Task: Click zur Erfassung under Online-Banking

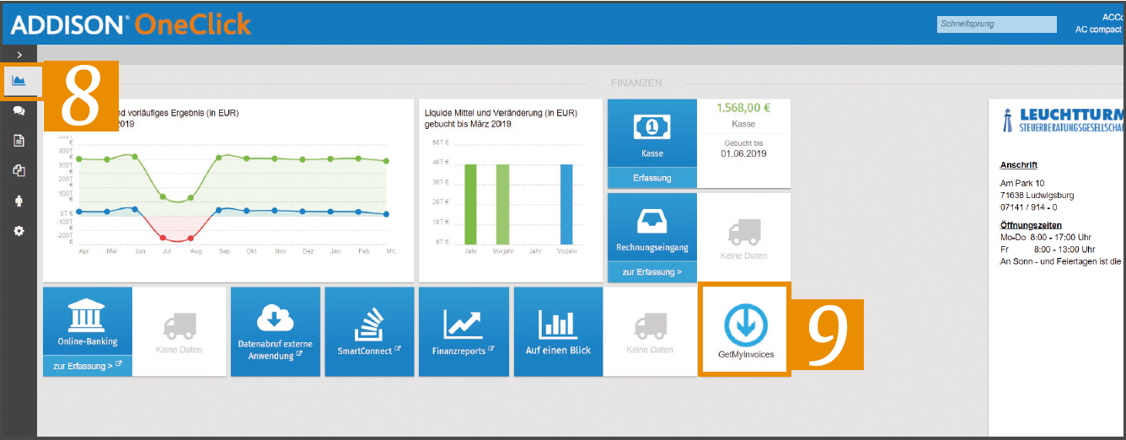Action: [88, 366]
